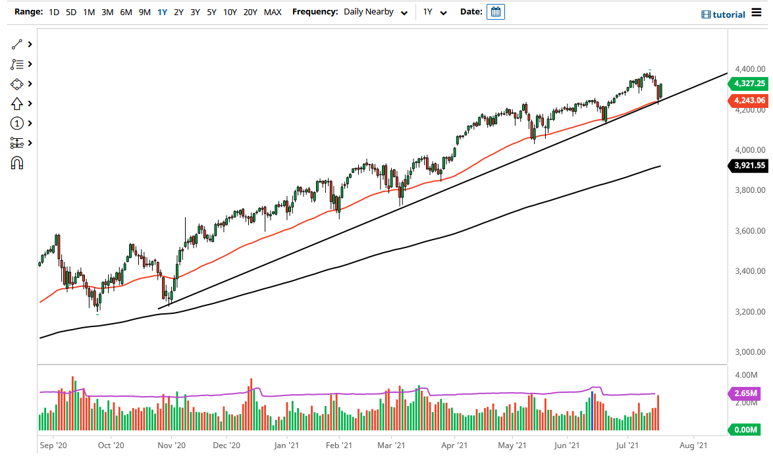The image size is (773, 458).
Task: Select the numbered label tool
Action: pos(18,123)
